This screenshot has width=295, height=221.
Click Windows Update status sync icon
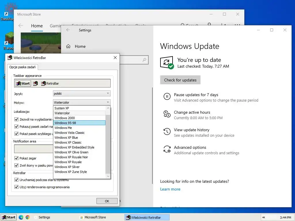pos(167,62)
